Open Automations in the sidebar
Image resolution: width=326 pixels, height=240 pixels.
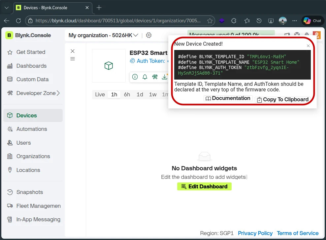pos(32,129)
